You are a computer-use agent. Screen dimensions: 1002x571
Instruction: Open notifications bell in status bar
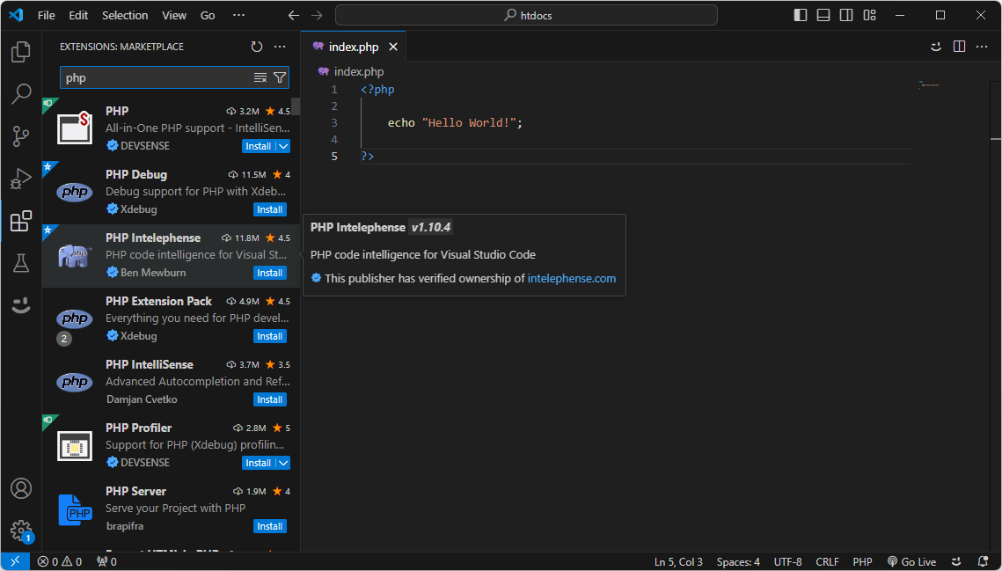(984, 561)
